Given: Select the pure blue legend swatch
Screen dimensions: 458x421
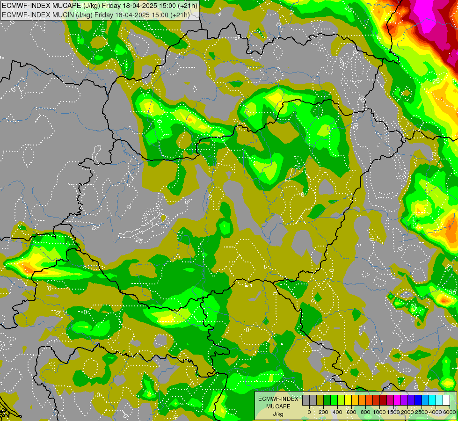Looking at the screenshot, I should [419, 400].
